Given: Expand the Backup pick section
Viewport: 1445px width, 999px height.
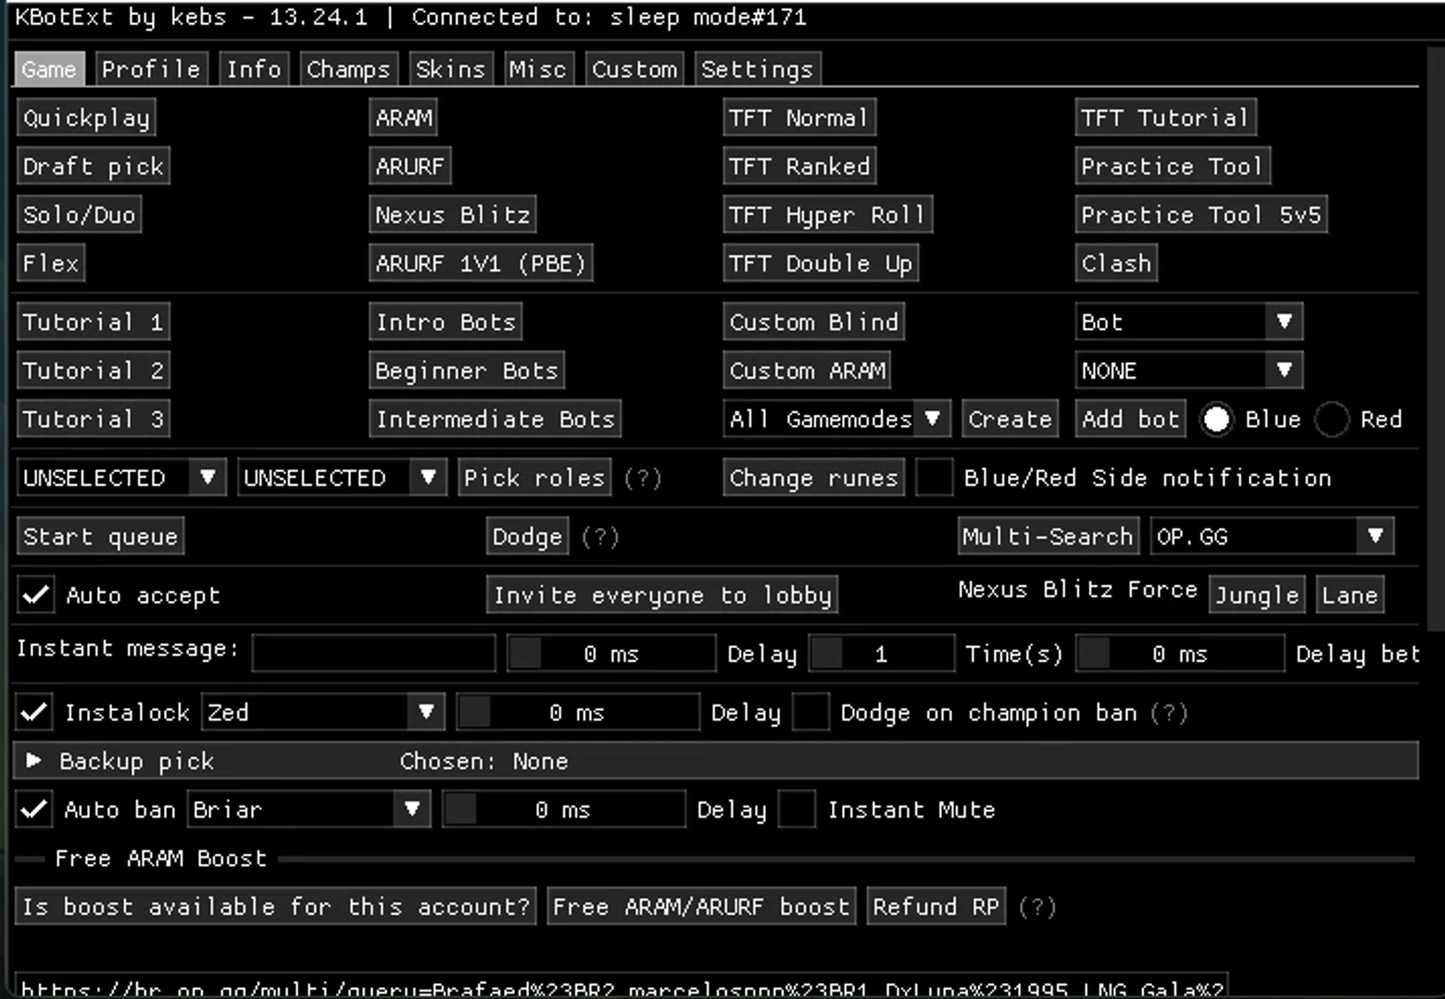Looking at the screenshot, I should 716,761.
